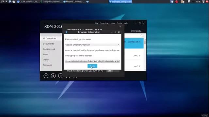Select the Music category
209x117 pixels.
(46, 54)
